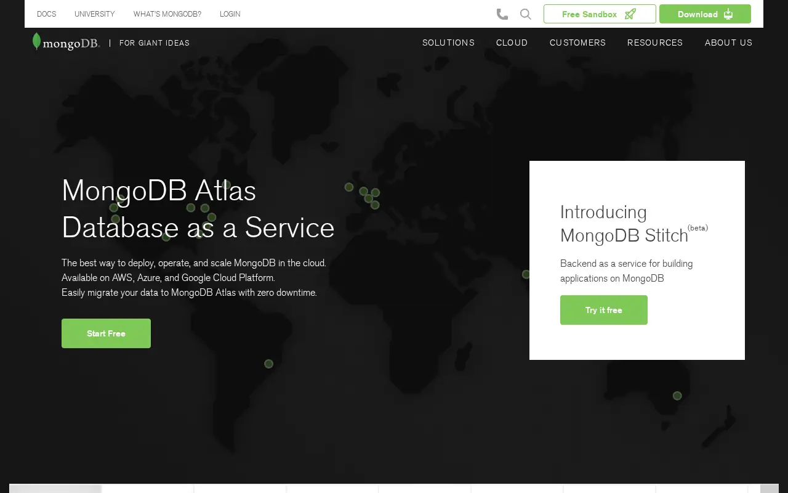Click the Try it free button
This screenshot has width=788, height=493.
[604, 310]
